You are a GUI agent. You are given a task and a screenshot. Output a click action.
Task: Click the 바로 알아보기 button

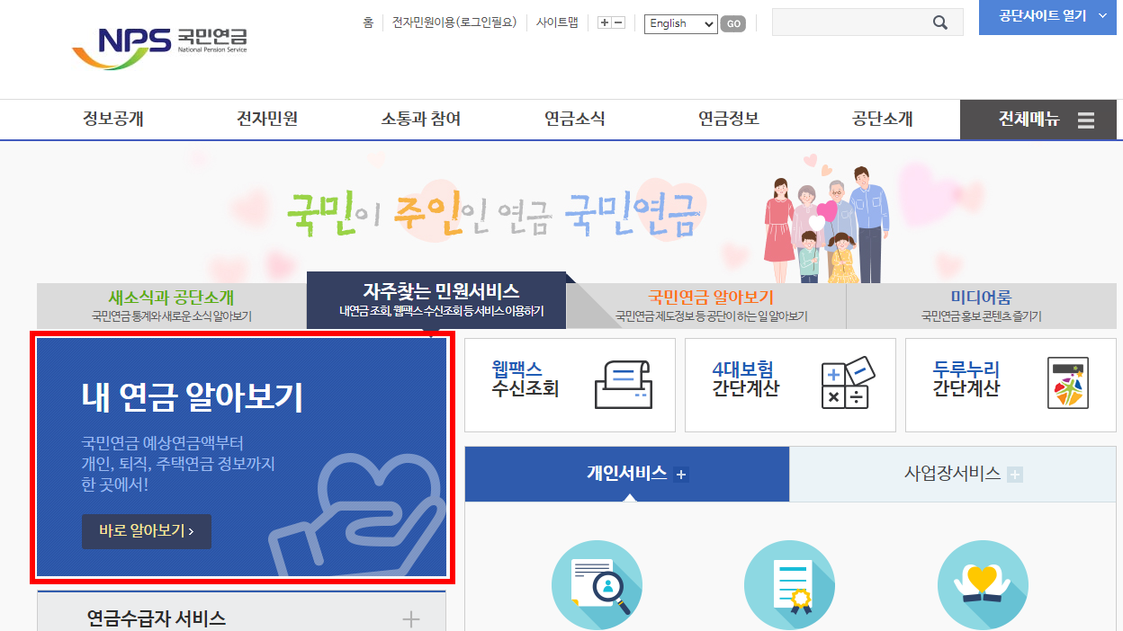[x=147, y=531]
